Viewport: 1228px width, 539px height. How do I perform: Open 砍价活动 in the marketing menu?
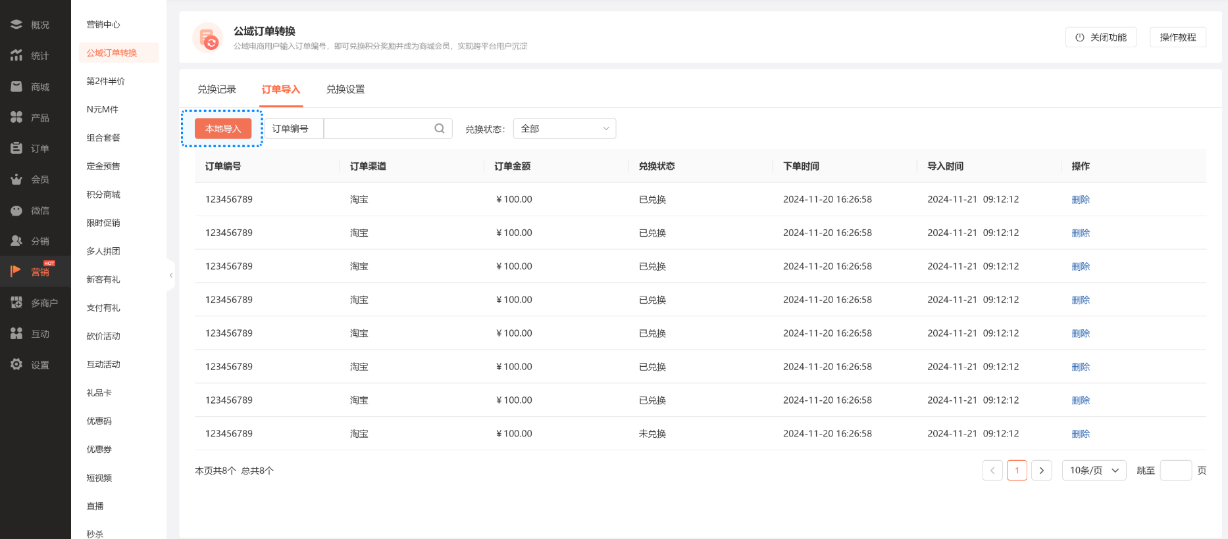pyautogui.click(x=103, y=336)
